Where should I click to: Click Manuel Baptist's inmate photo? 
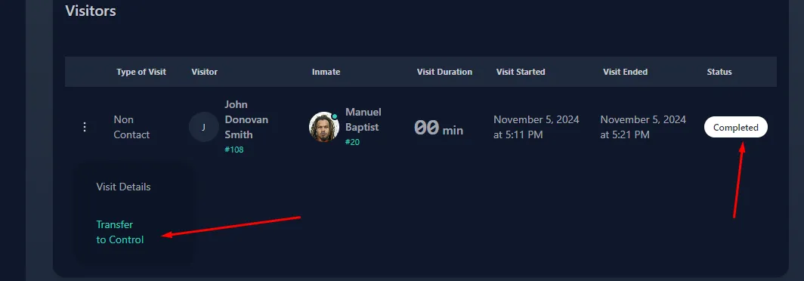[x=324, y=127]
